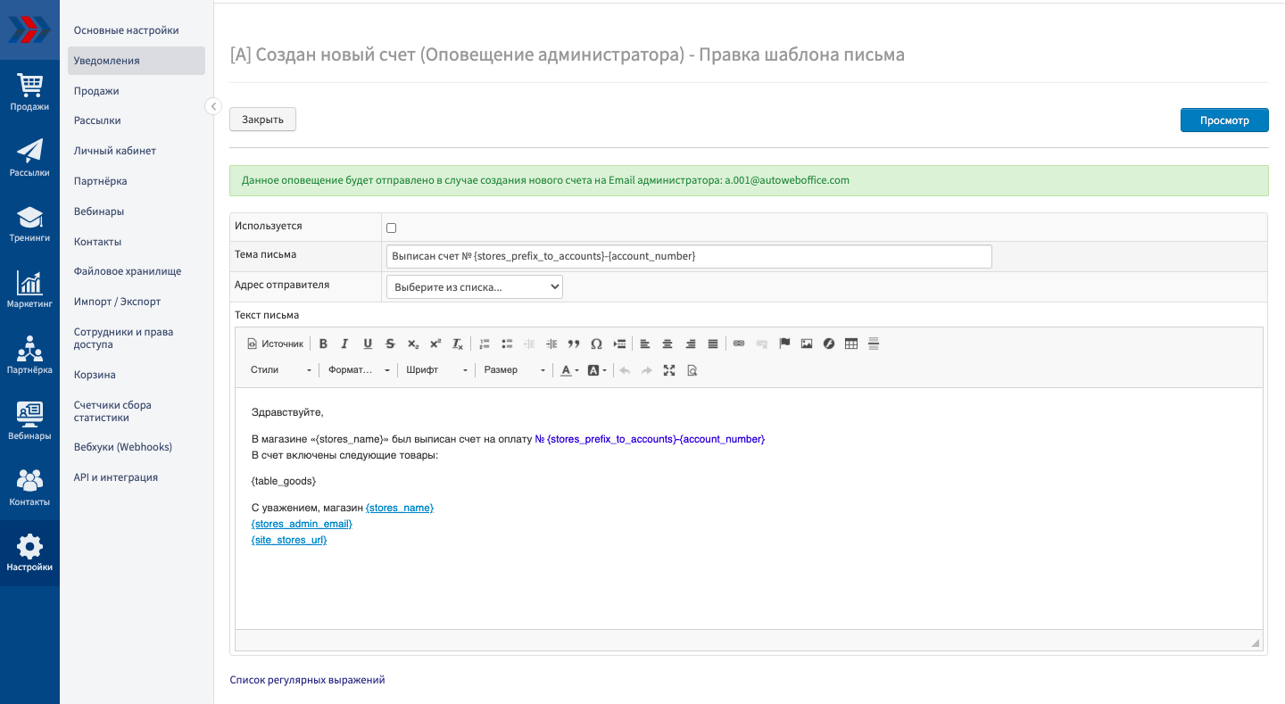Maximize the editor to full screen
Screen dimensions: 1285x704
(669, 370)
